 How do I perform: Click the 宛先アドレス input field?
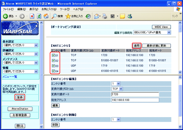click(x=135, y=100)
